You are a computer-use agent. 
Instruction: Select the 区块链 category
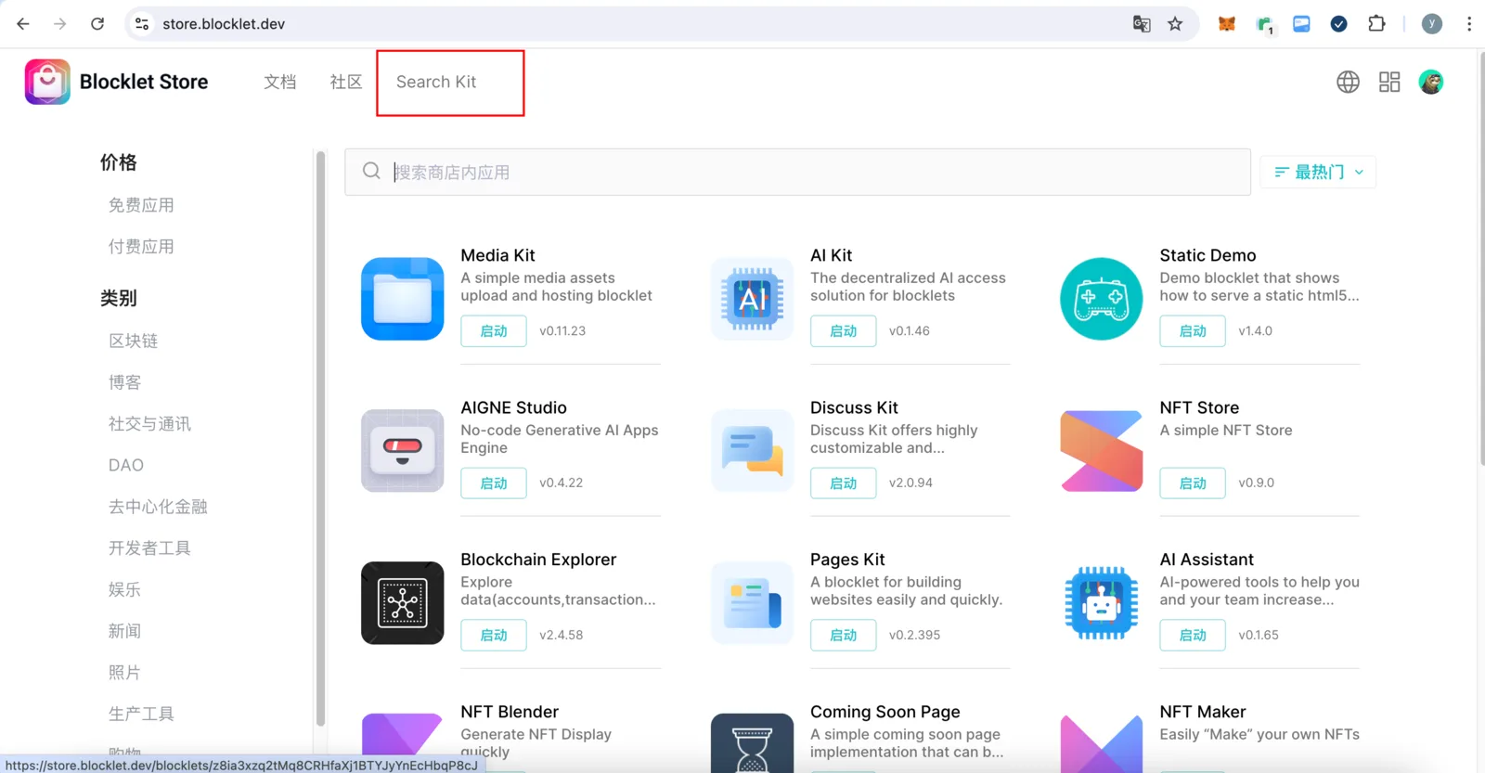click(133, 341)
